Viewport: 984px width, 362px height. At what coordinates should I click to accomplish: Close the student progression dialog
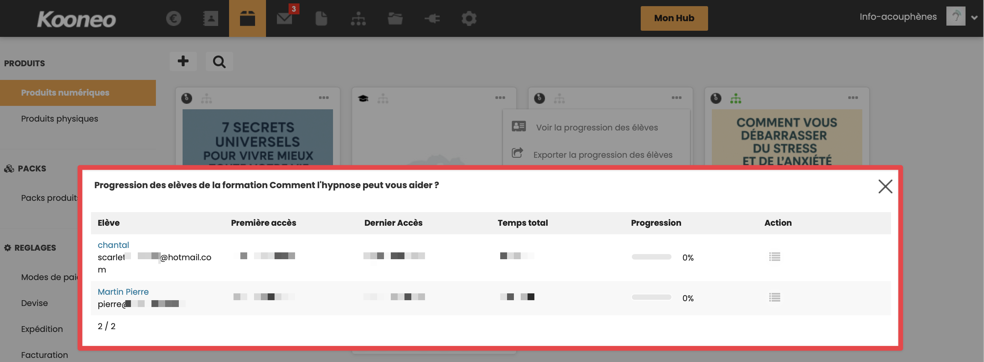point(885,186)
